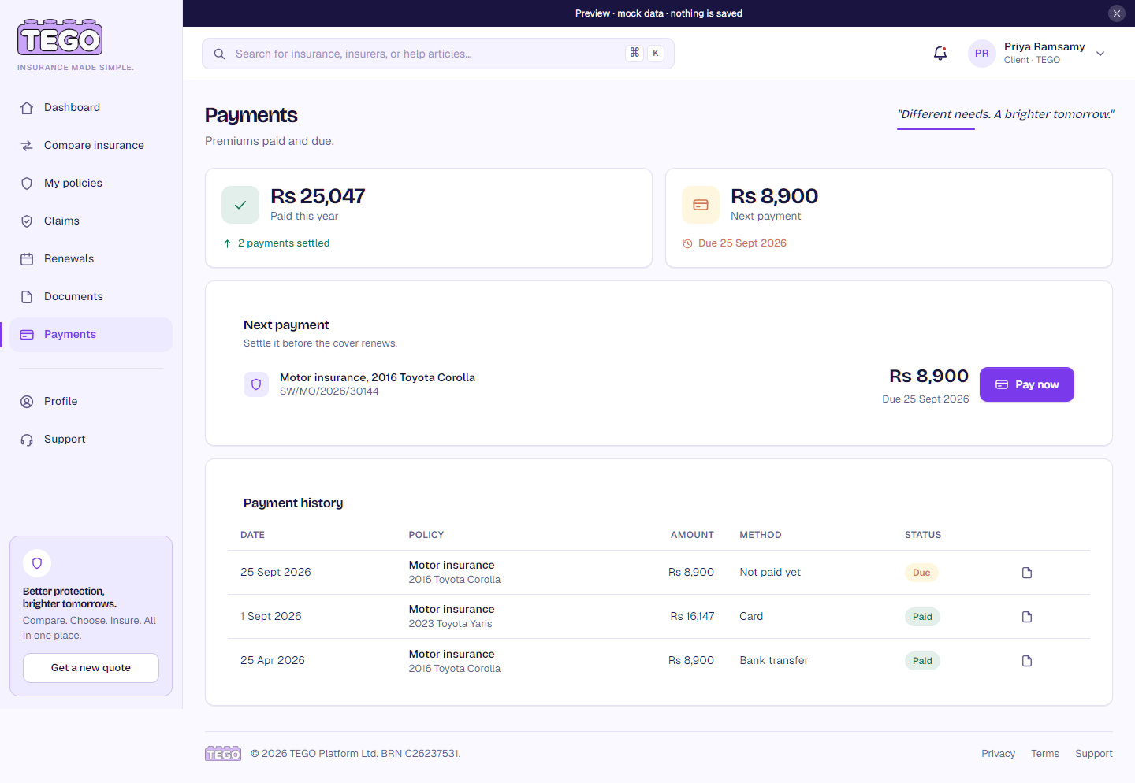Open the Terms footer link

(1045, 754)
